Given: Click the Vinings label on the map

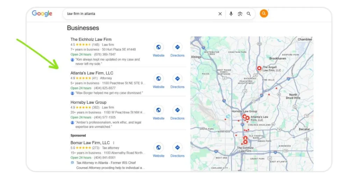Looking at the screenshot, I should [196, 57].
